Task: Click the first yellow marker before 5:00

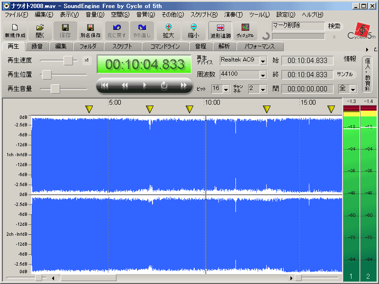Action: pos(89,109)
